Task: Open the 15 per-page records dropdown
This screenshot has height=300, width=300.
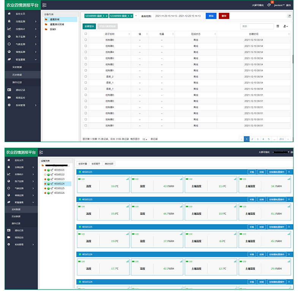Action: (145, 139)
